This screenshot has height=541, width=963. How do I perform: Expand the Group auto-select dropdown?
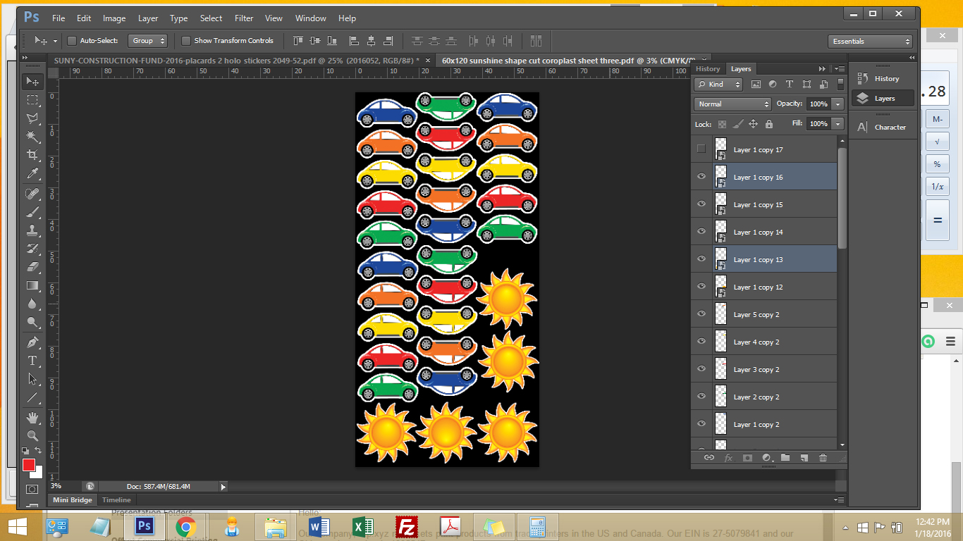point(148,41)
